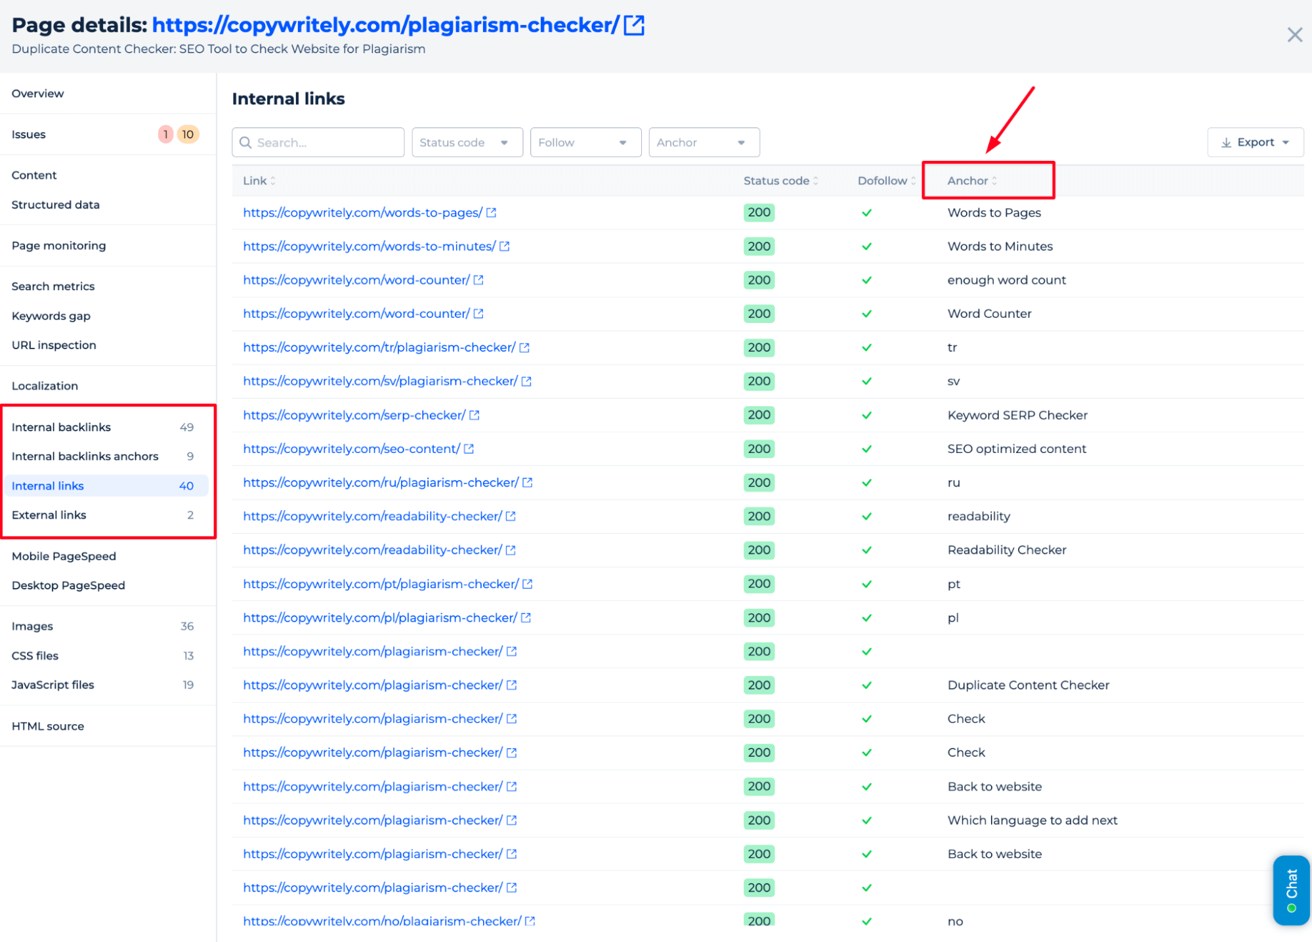Open external icon for no/plagiarism-checker link
The width and height of the screenshot is (1312, 942).
click(530, 920)
